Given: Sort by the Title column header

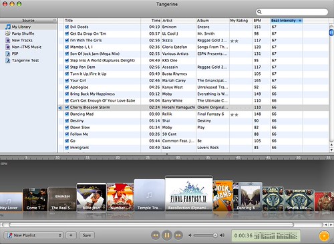Looking at the screenshot, I should coord(102,21).
